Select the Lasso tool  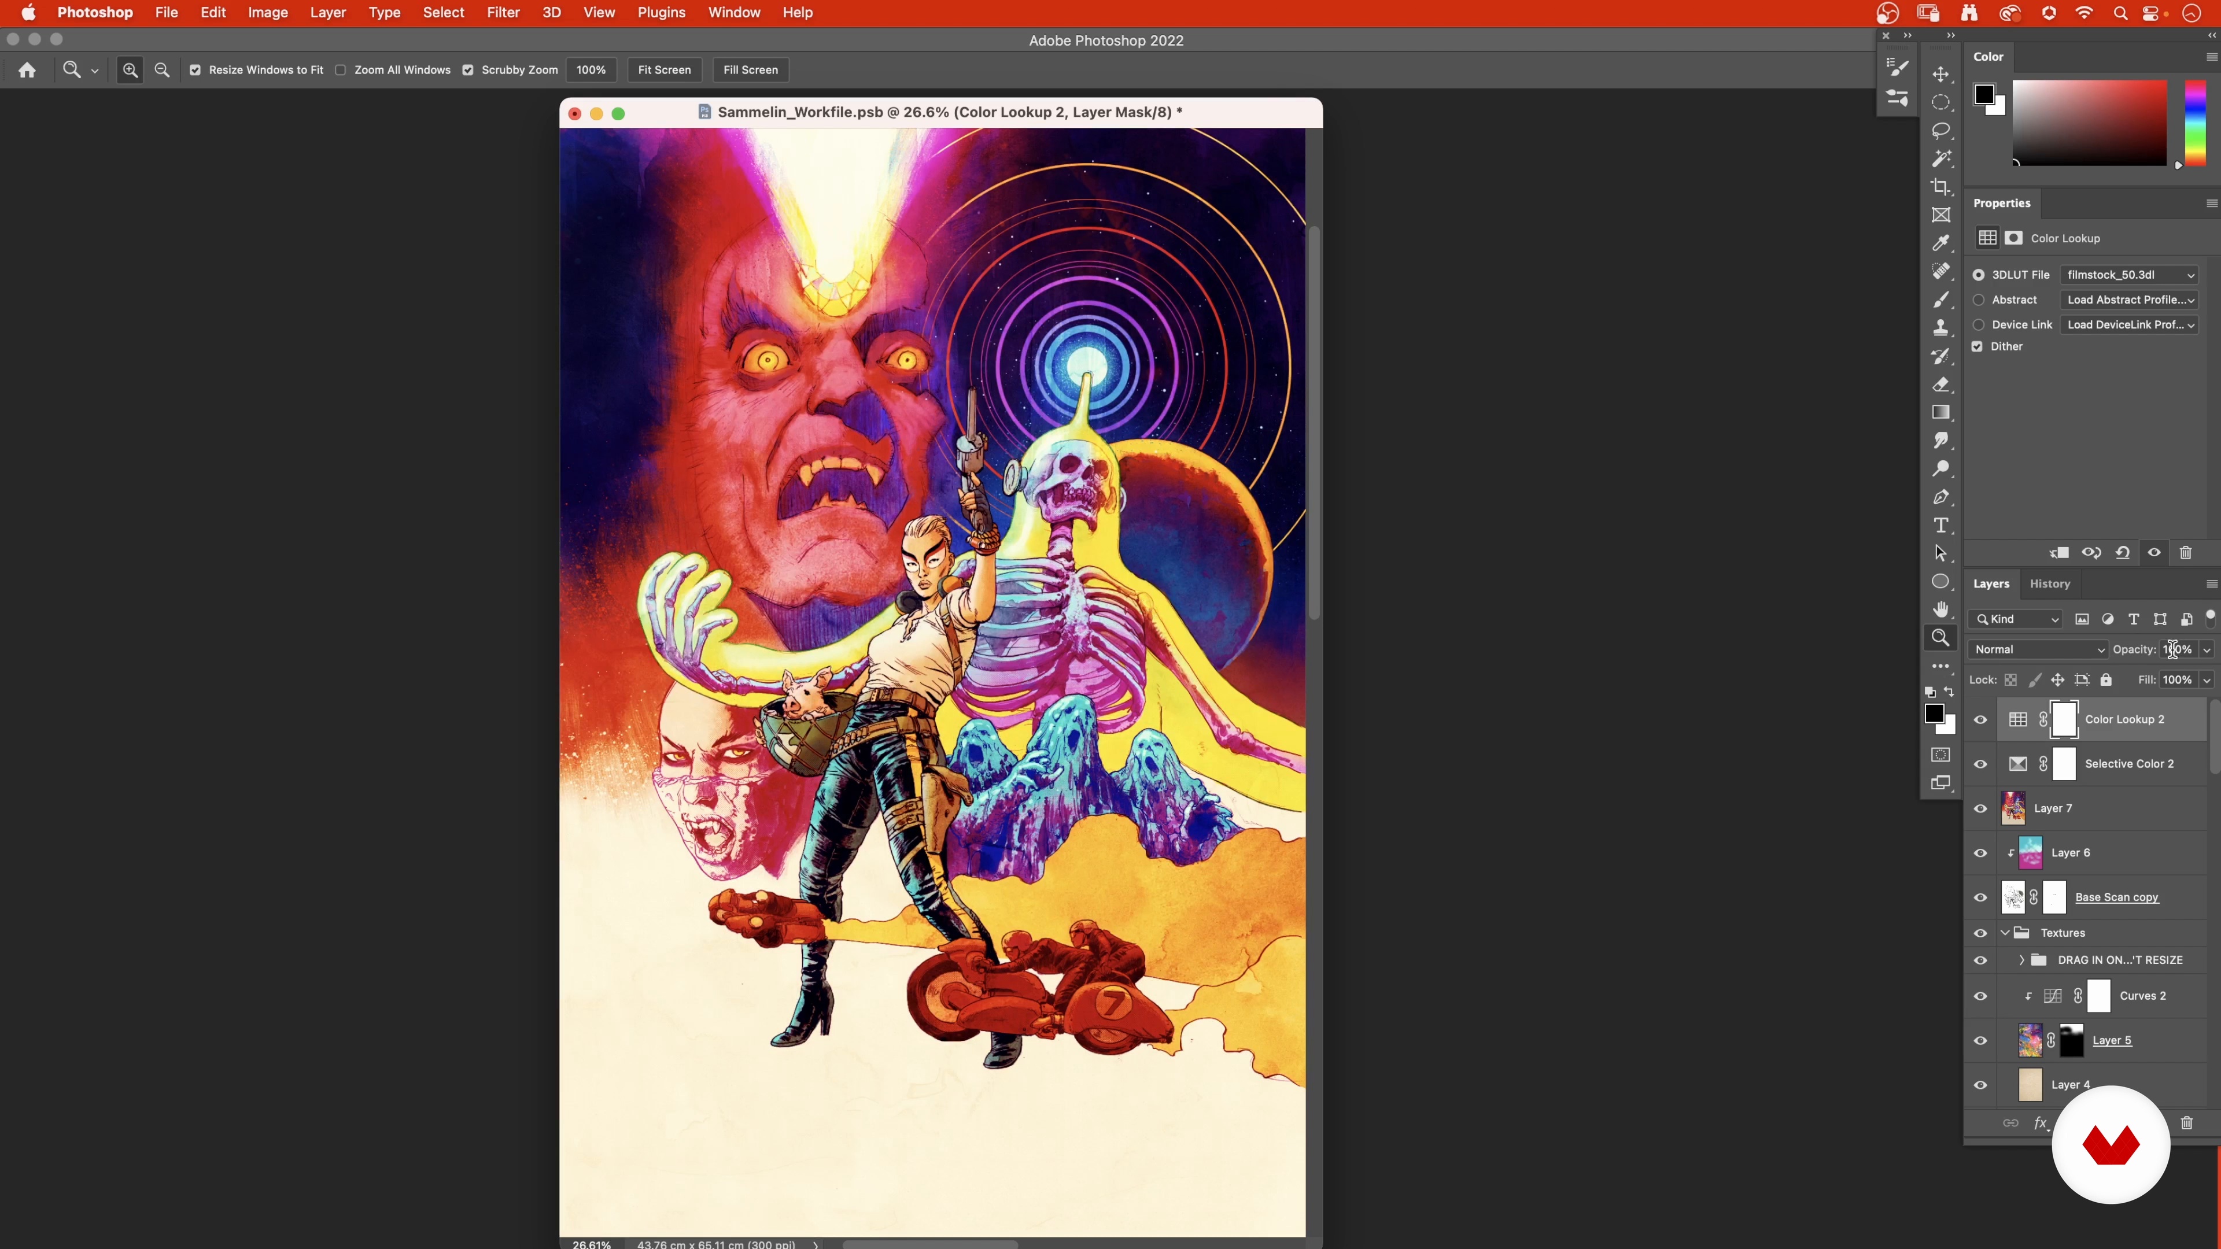1941,131
